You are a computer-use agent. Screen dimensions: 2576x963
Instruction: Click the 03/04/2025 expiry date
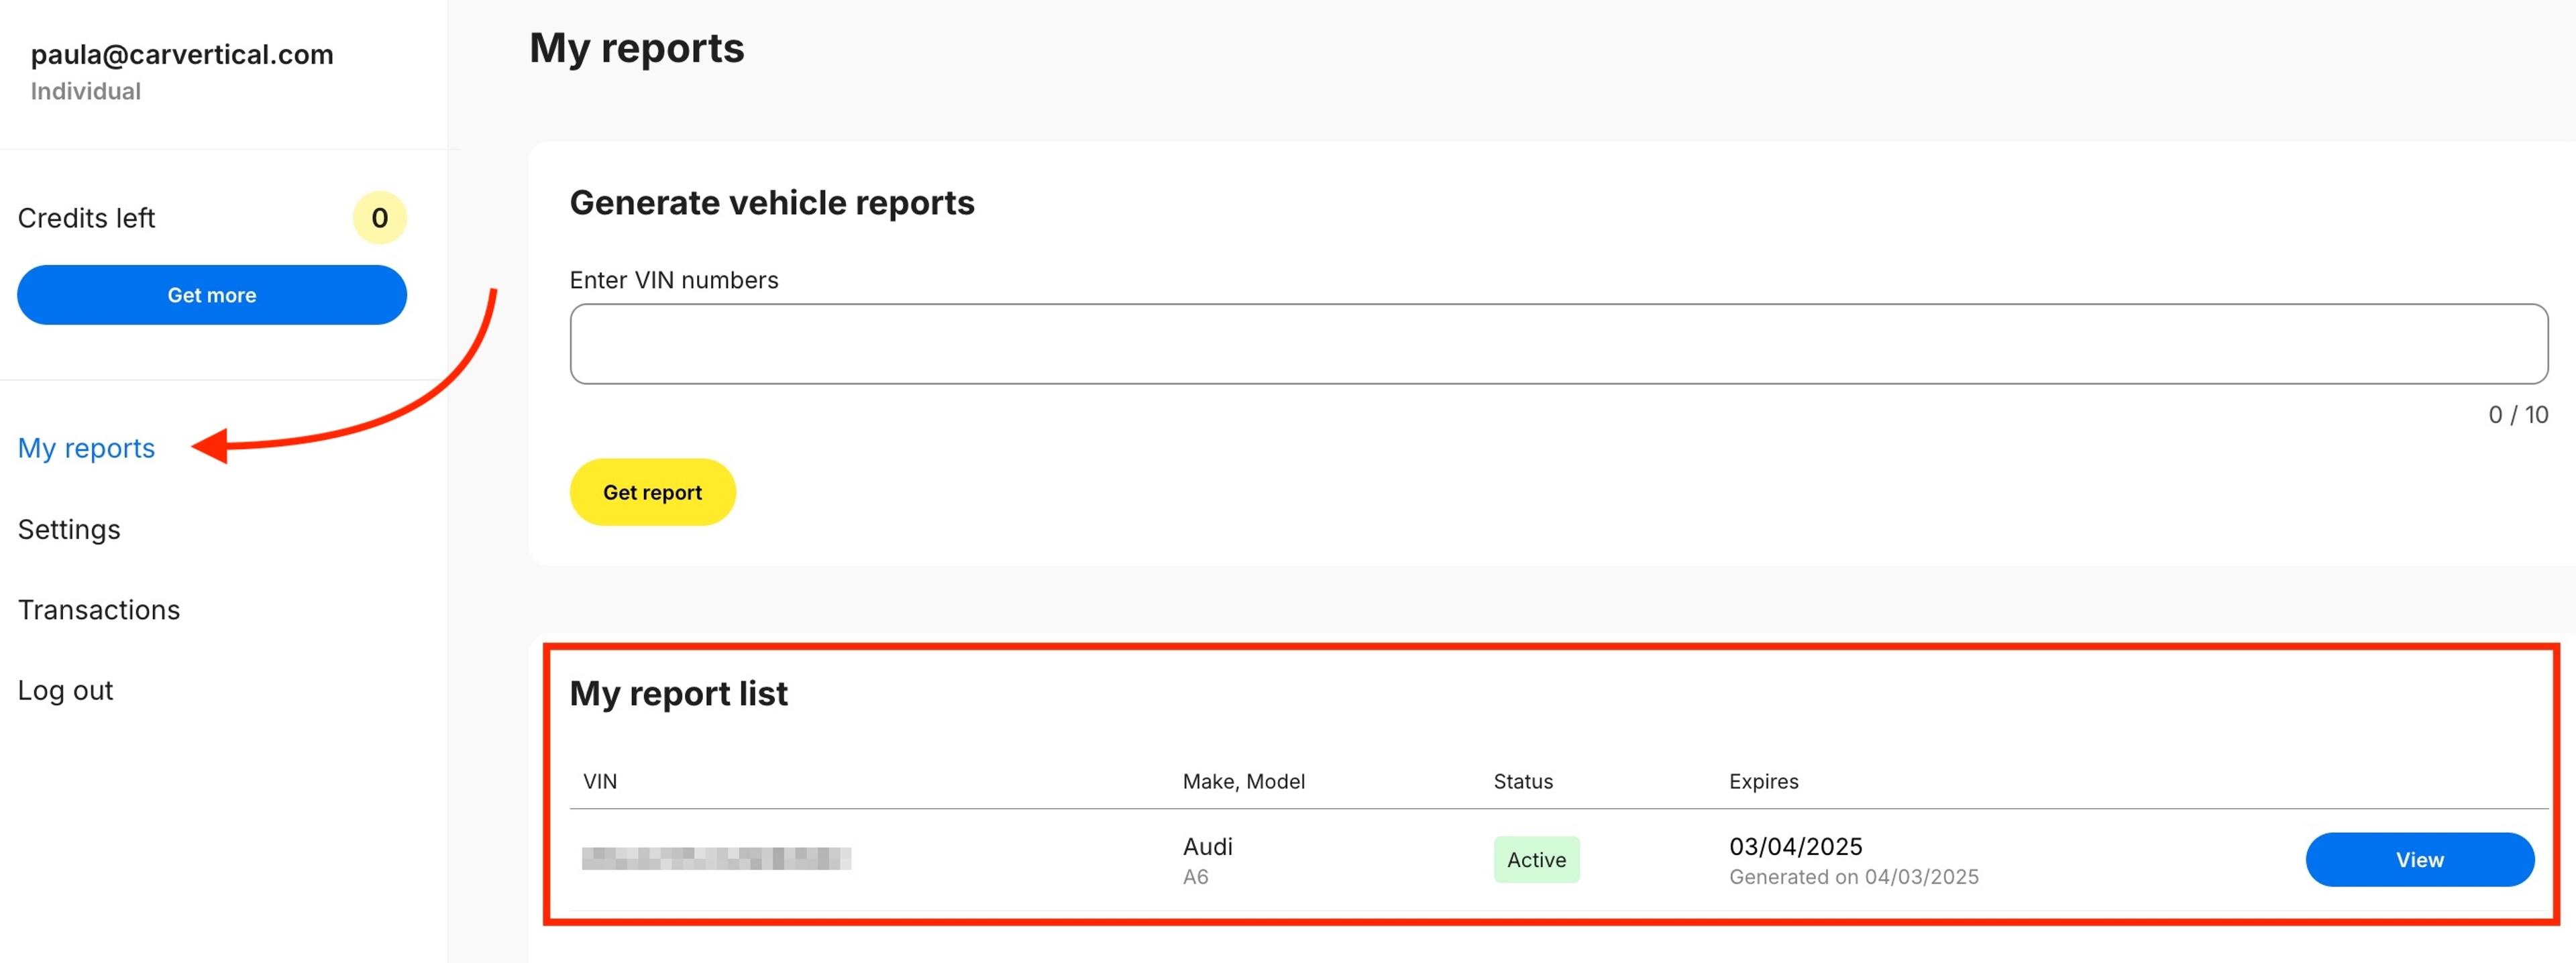pyautogui.click(x=1795, y=846)
